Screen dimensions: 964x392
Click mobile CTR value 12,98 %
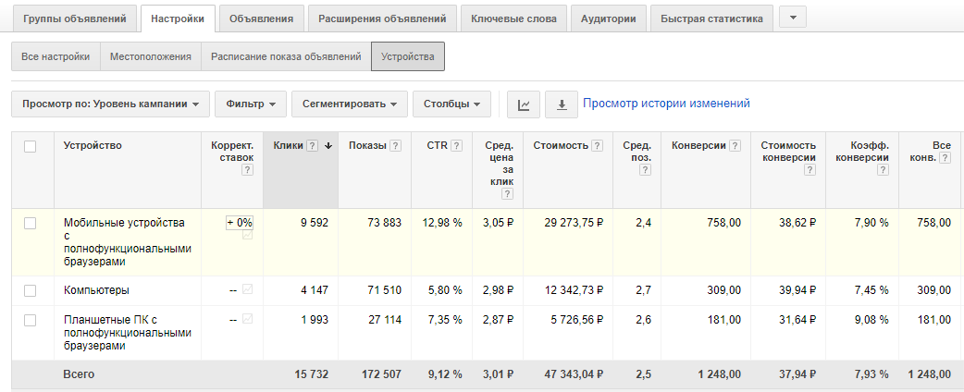pyautogui.click(x=442, y=223)
